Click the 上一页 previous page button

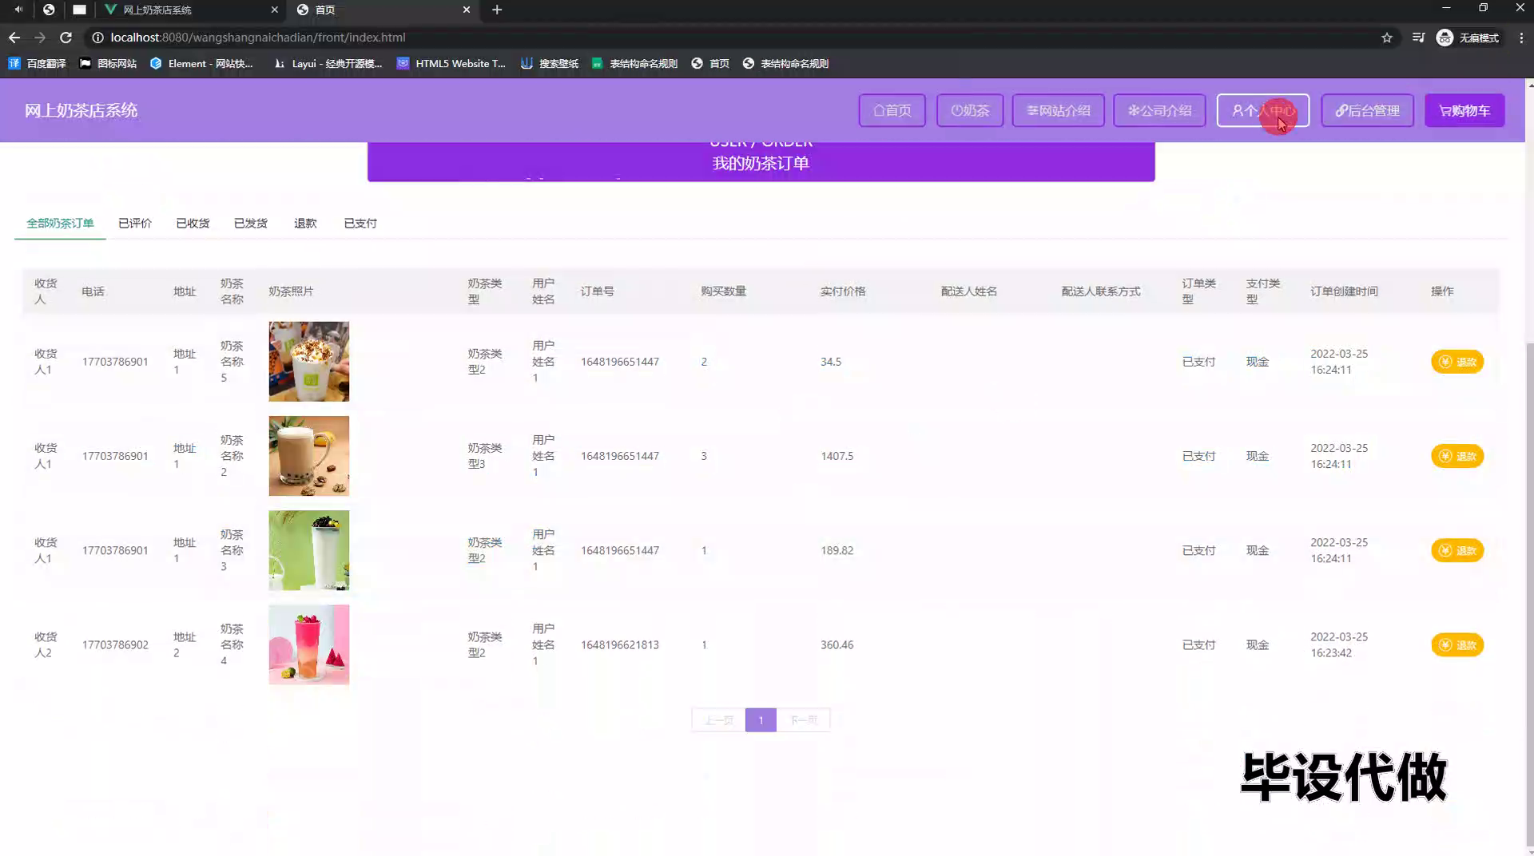click(718, 719)
